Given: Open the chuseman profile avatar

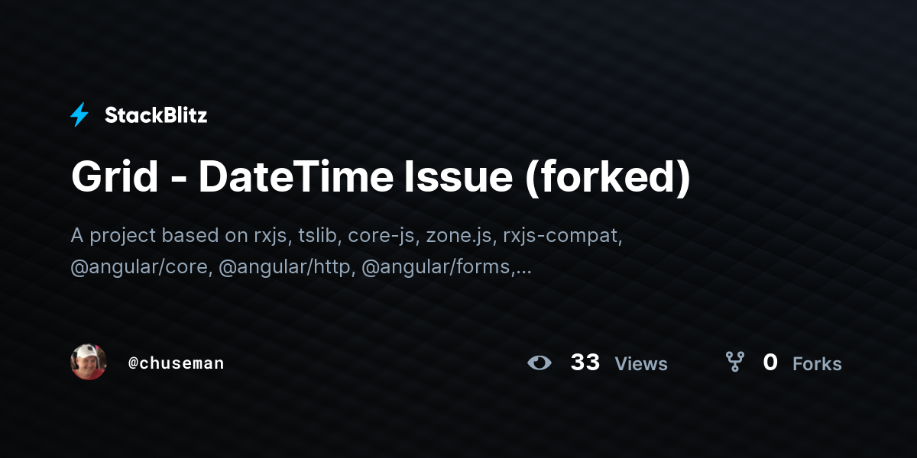Looking at the screenshot, I should tap(89, 362).
